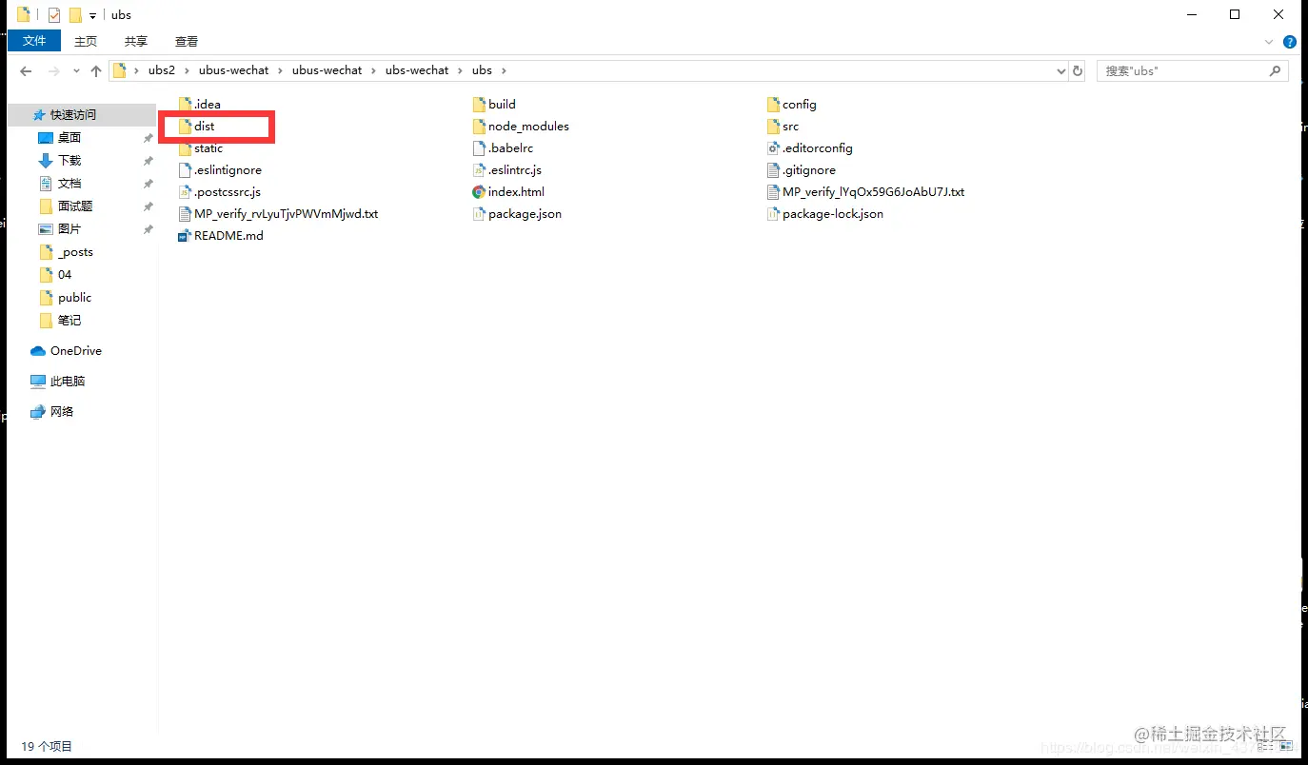Click the Back navigation arrow

(x=26, y=71)
